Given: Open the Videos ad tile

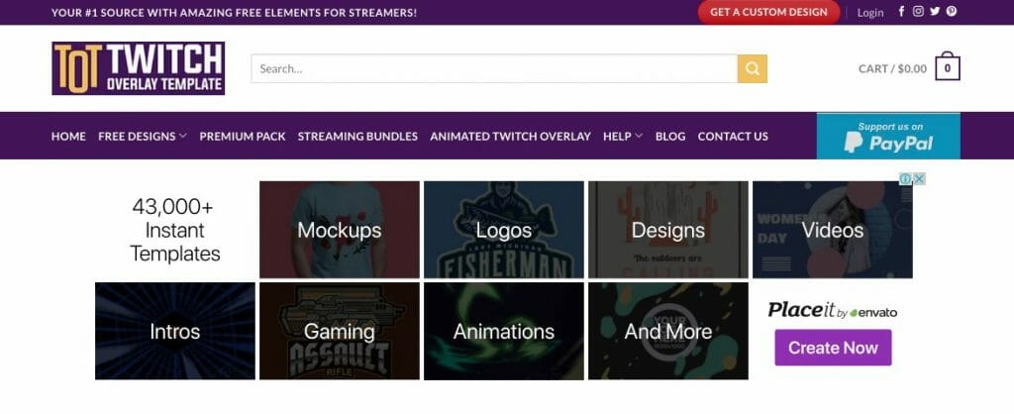Looking at the screenshot, I should pyautogui.click(x=832, y=230).
